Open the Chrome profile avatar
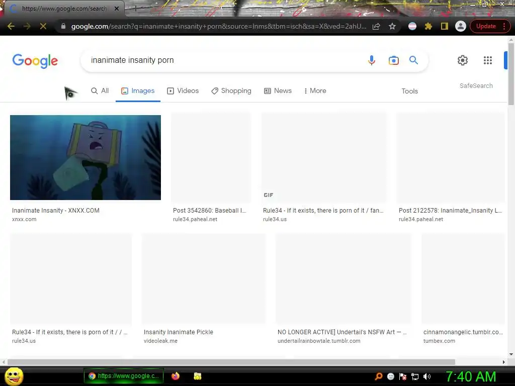This screenshot has width=515, height=386. click(461, 26)
